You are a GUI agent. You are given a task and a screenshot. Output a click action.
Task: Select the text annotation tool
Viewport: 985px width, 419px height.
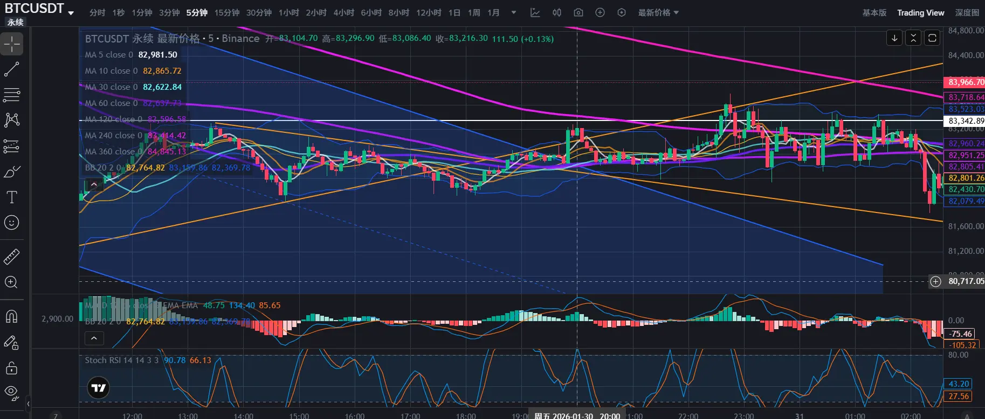12,197
